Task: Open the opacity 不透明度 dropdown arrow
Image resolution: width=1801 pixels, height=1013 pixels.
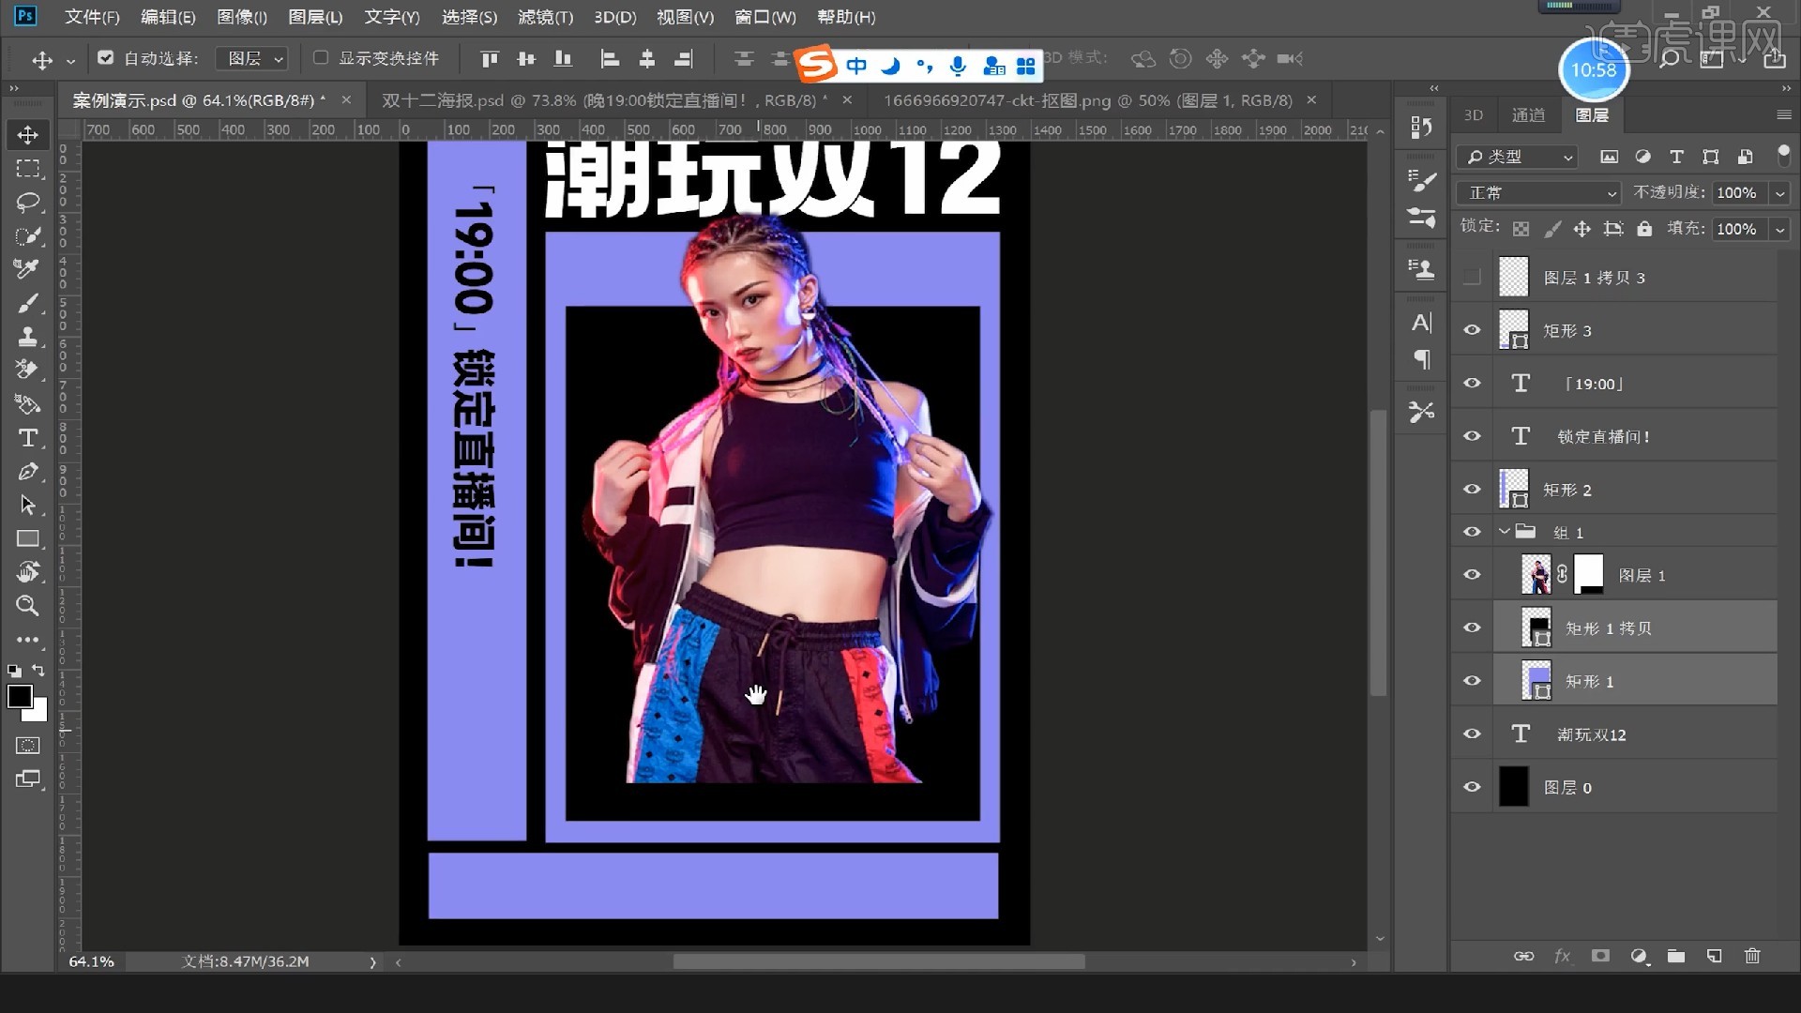Action: point(1779,192)
